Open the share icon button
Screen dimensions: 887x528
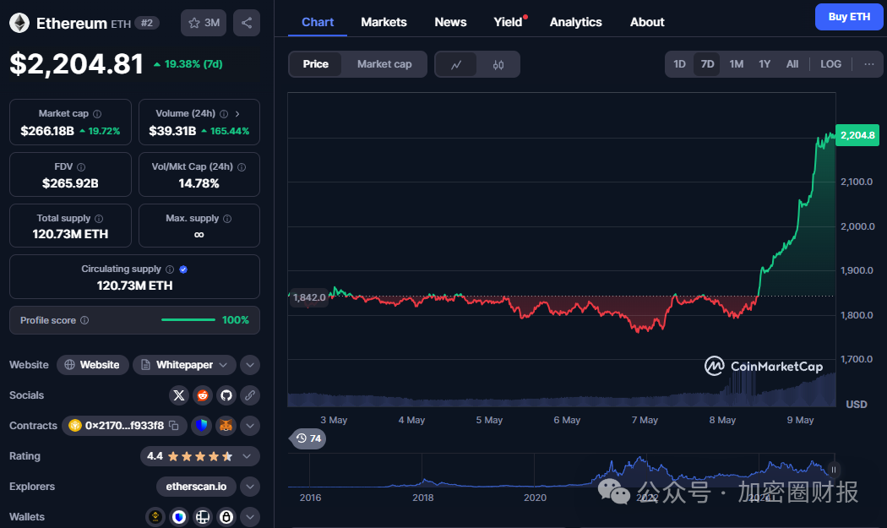(x=247, y=23)
